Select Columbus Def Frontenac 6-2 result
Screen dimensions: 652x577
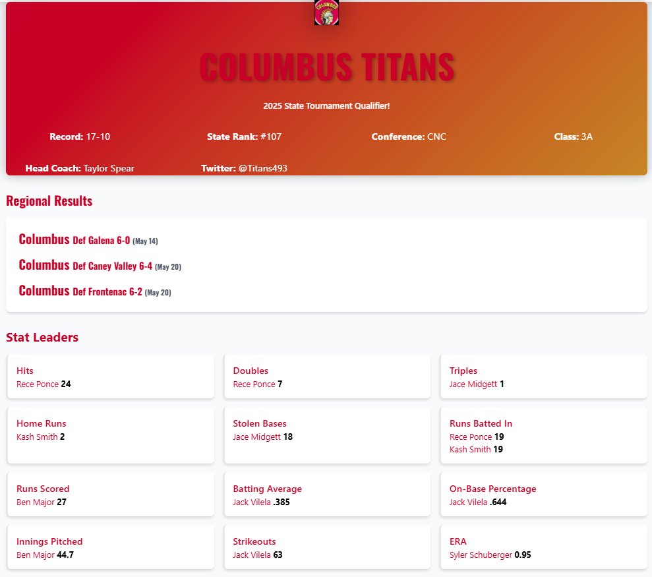(95, 291)
